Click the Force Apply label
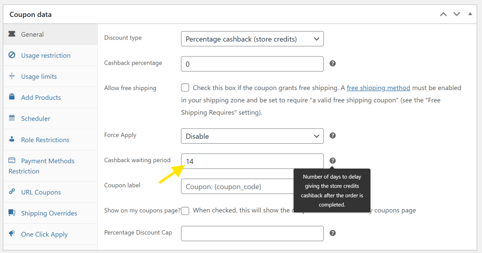This screenshot has width=482, height=253. click(x=120, y=135)
